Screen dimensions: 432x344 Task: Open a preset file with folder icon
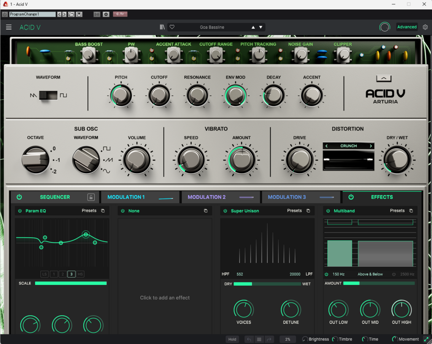tap(71, 14)
